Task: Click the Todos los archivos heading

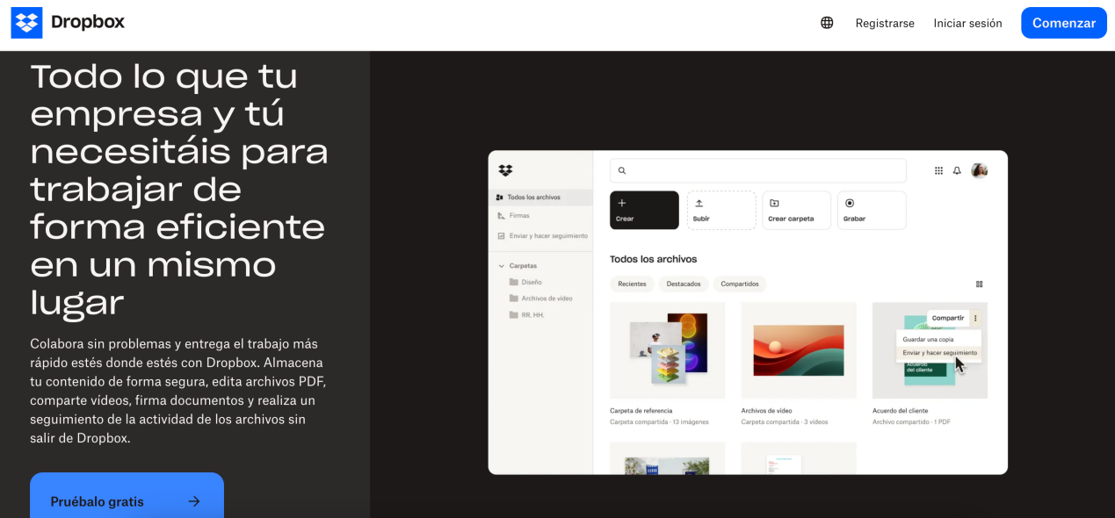Action: click(653, 259)
